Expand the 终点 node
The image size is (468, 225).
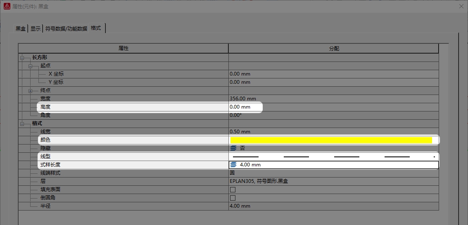(30, 91)
